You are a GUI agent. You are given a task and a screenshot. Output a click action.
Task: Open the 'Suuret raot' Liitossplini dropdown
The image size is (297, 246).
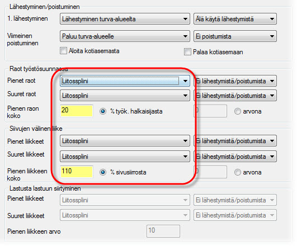tap(125, 96)
